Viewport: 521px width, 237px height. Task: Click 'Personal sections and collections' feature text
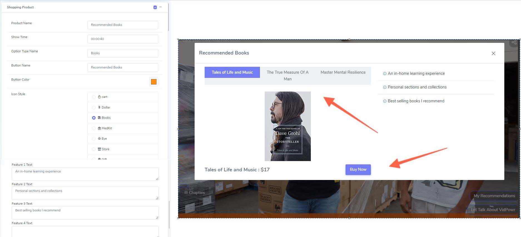pos(417,87)
